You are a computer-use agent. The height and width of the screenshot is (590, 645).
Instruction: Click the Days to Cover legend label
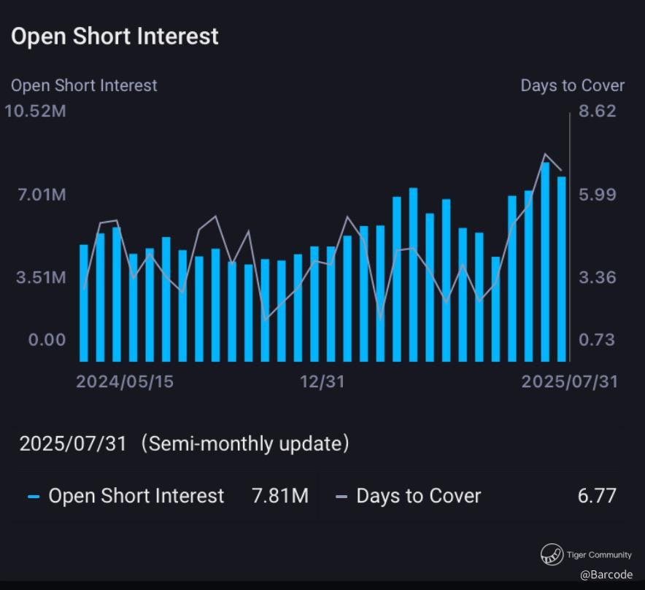[418, 497]
